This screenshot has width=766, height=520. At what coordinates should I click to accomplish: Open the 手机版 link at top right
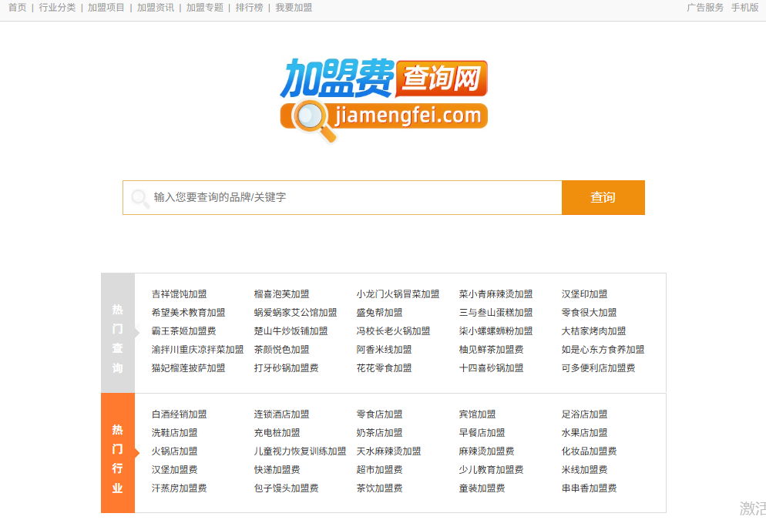[x=747, y=8]
